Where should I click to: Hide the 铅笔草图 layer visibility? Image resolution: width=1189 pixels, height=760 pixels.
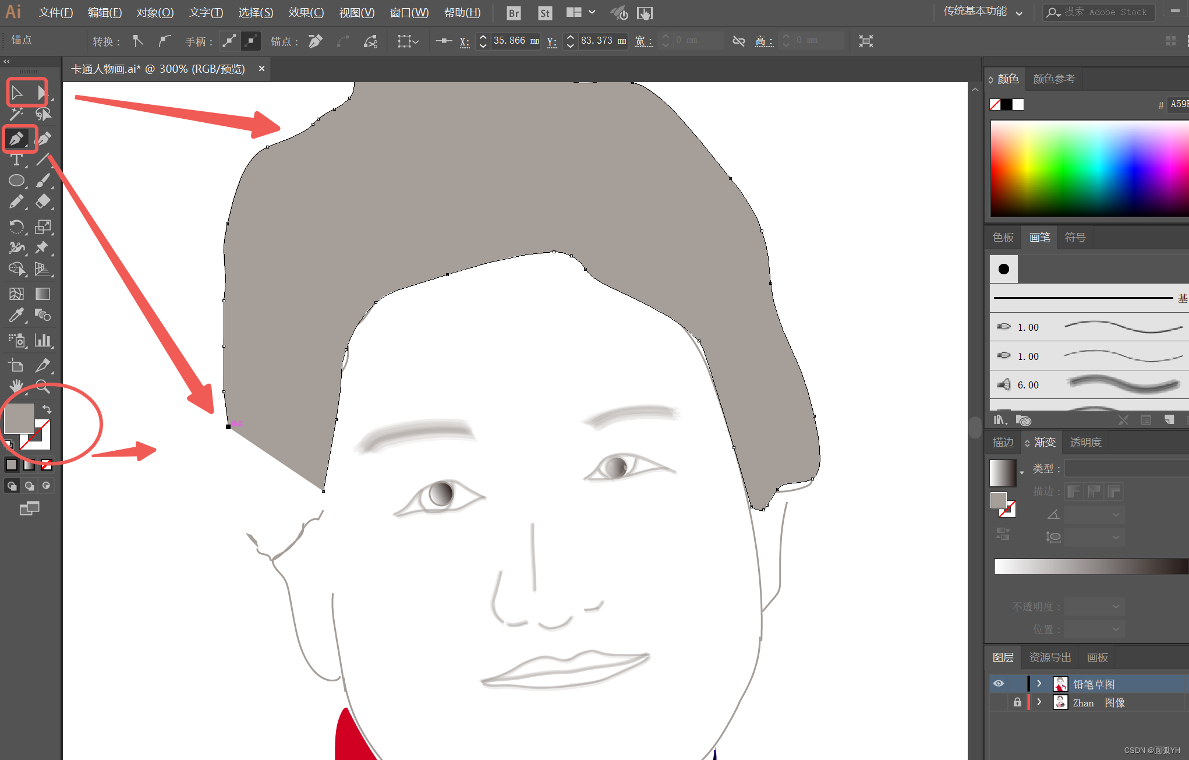click(998, 684)
